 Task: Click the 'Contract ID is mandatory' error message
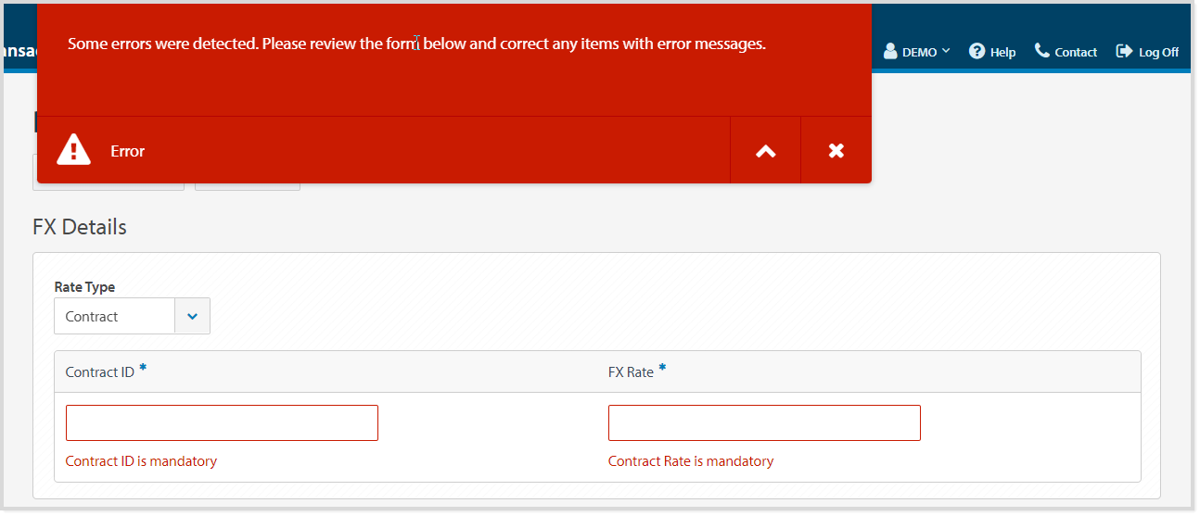[x=141, y=461]
